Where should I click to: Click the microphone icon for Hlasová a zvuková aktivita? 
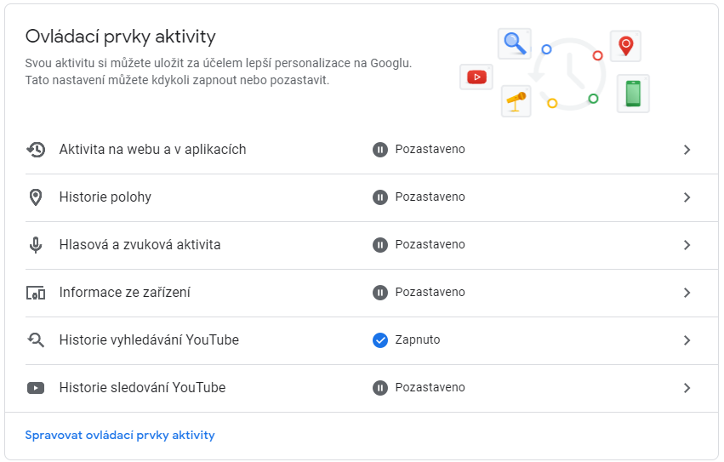[x=36, y=245]
